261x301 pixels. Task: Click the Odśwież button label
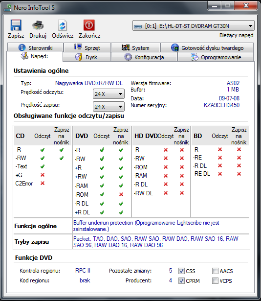(63, 36)
